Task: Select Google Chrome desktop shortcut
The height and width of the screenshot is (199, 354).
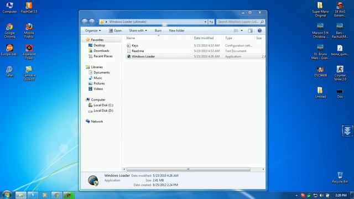Action: [9, 30]
